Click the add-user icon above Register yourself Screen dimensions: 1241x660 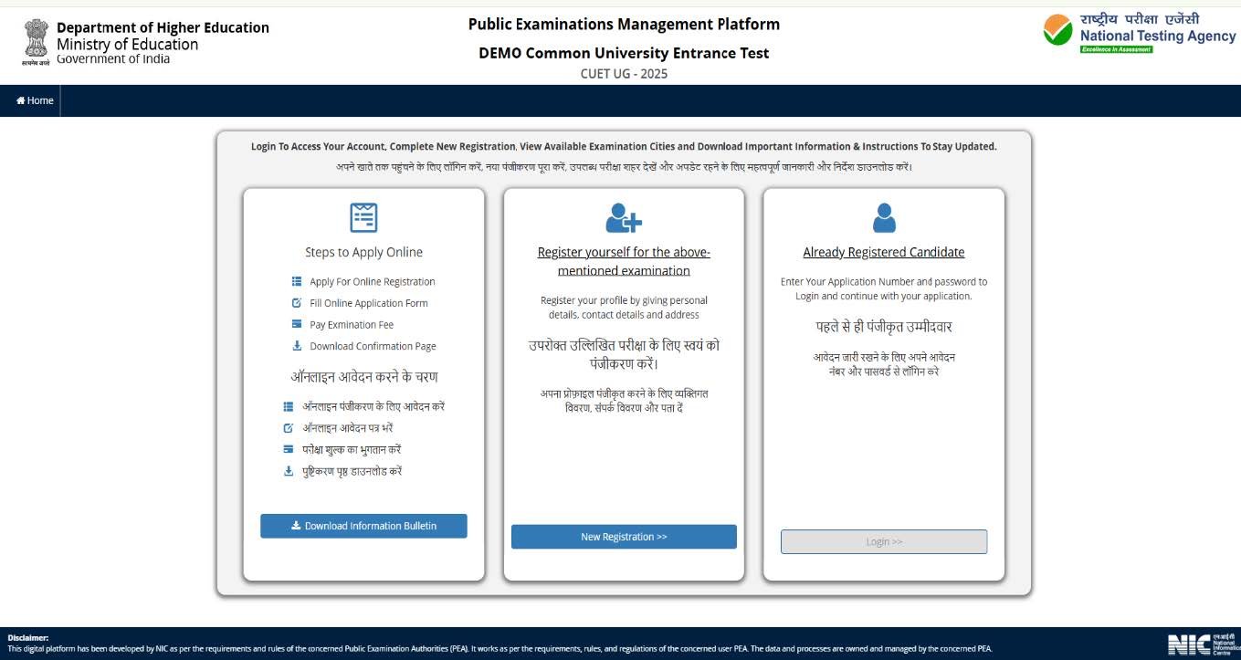(624, 218)
